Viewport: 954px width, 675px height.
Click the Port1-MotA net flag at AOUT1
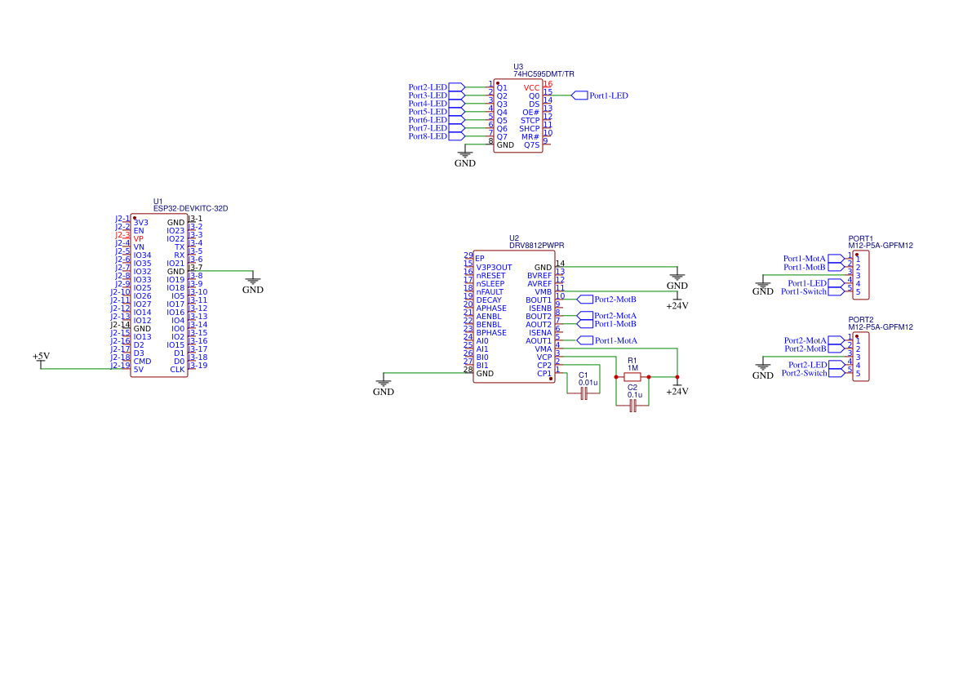(x=607, y=340)
